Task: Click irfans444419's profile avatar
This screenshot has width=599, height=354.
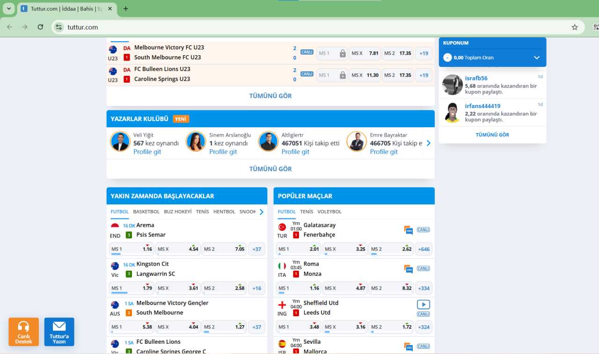Action: click(453, 112)
